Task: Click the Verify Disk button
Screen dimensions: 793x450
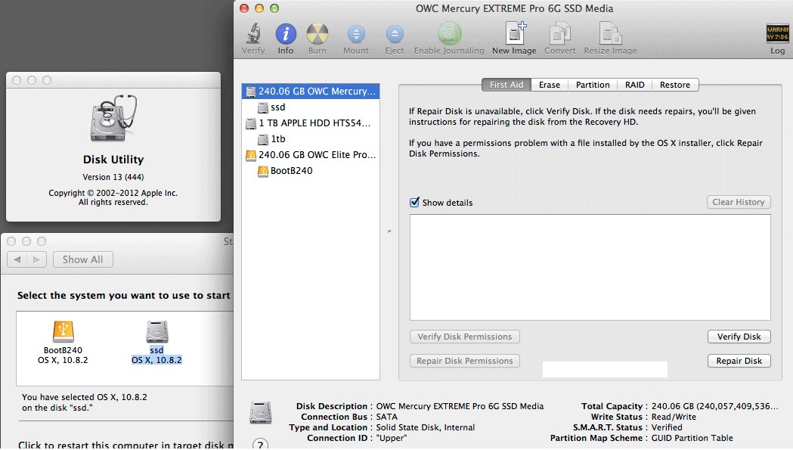Action: (x=739, y=337)
